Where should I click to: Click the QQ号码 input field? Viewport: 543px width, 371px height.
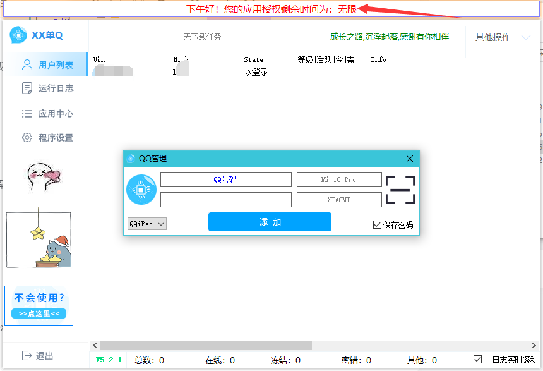tap(225, 179)
